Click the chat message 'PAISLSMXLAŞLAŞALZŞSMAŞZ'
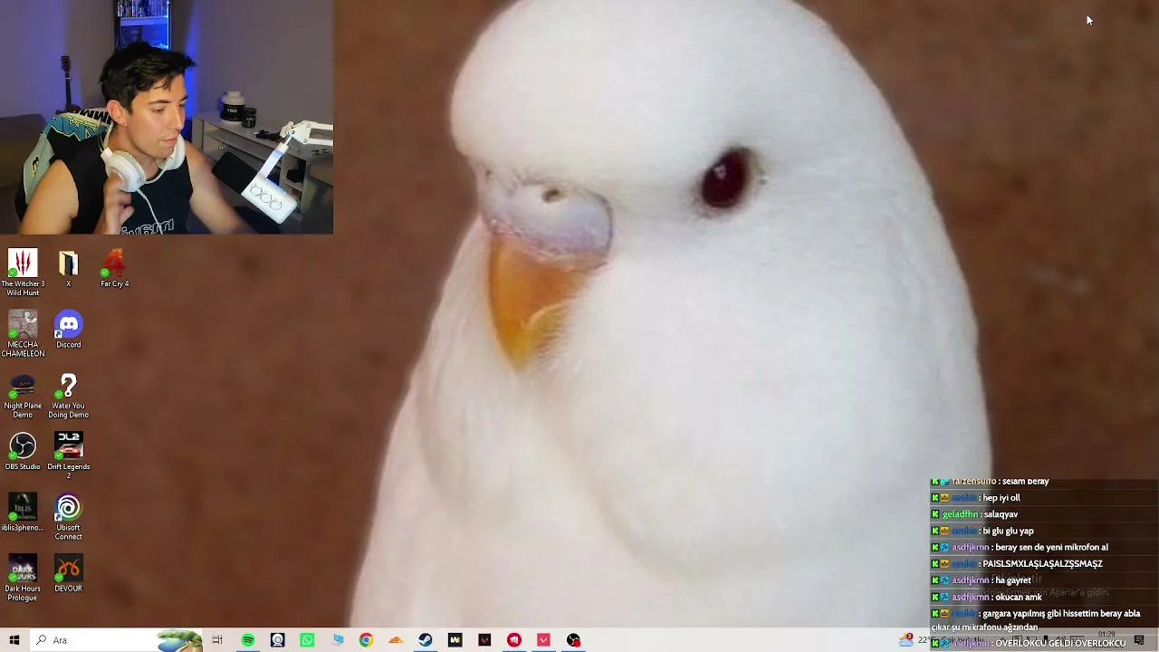Viewport: 1159px width, 652px height. click(1042, 563)
